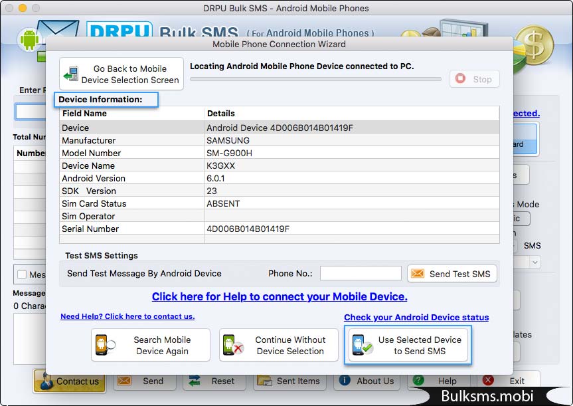Click Reset in main window
Screen dimensions: 573x406
click(214, 381)
